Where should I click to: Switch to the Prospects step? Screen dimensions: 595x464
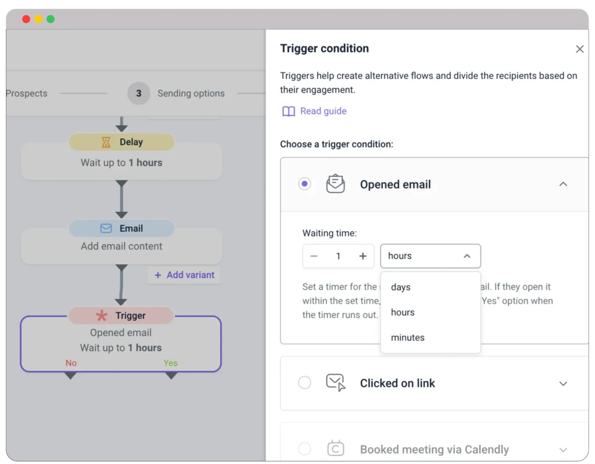click(x=26, y=93)
